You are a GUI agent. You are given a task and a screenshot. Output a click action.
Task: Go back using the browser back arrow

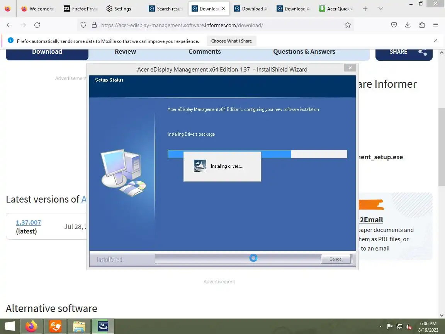(9, 25)
